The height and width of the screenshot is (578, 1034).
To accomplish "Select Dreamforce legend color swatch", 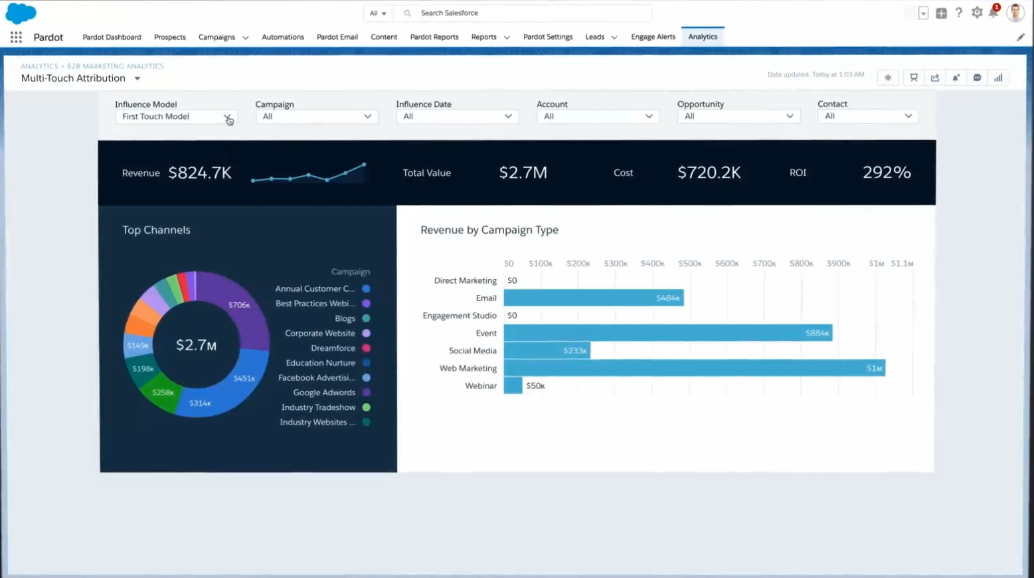I will [366, 348].
